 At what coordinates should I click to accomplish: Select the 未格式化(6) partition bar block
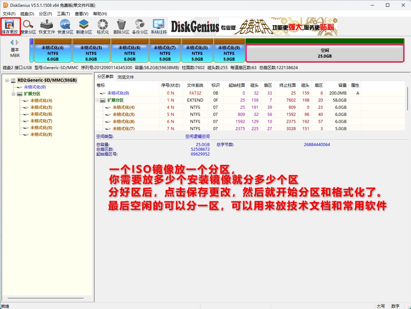pos(129,53)
